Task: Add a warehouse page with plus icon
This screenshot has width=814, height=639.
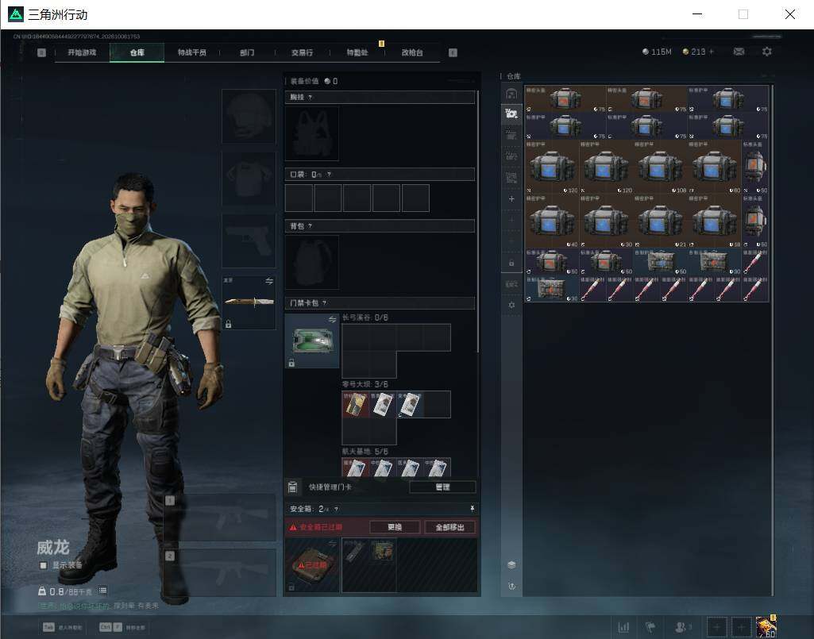Action: [511, 198]
